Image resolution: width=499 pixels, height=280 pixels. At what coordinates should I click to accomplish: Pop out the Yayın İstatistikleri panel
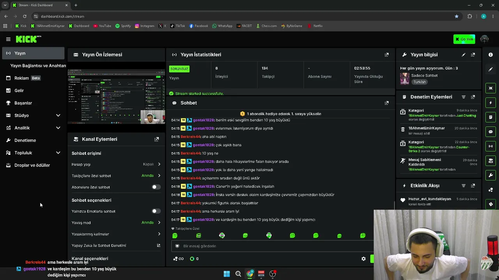point(387,55)
